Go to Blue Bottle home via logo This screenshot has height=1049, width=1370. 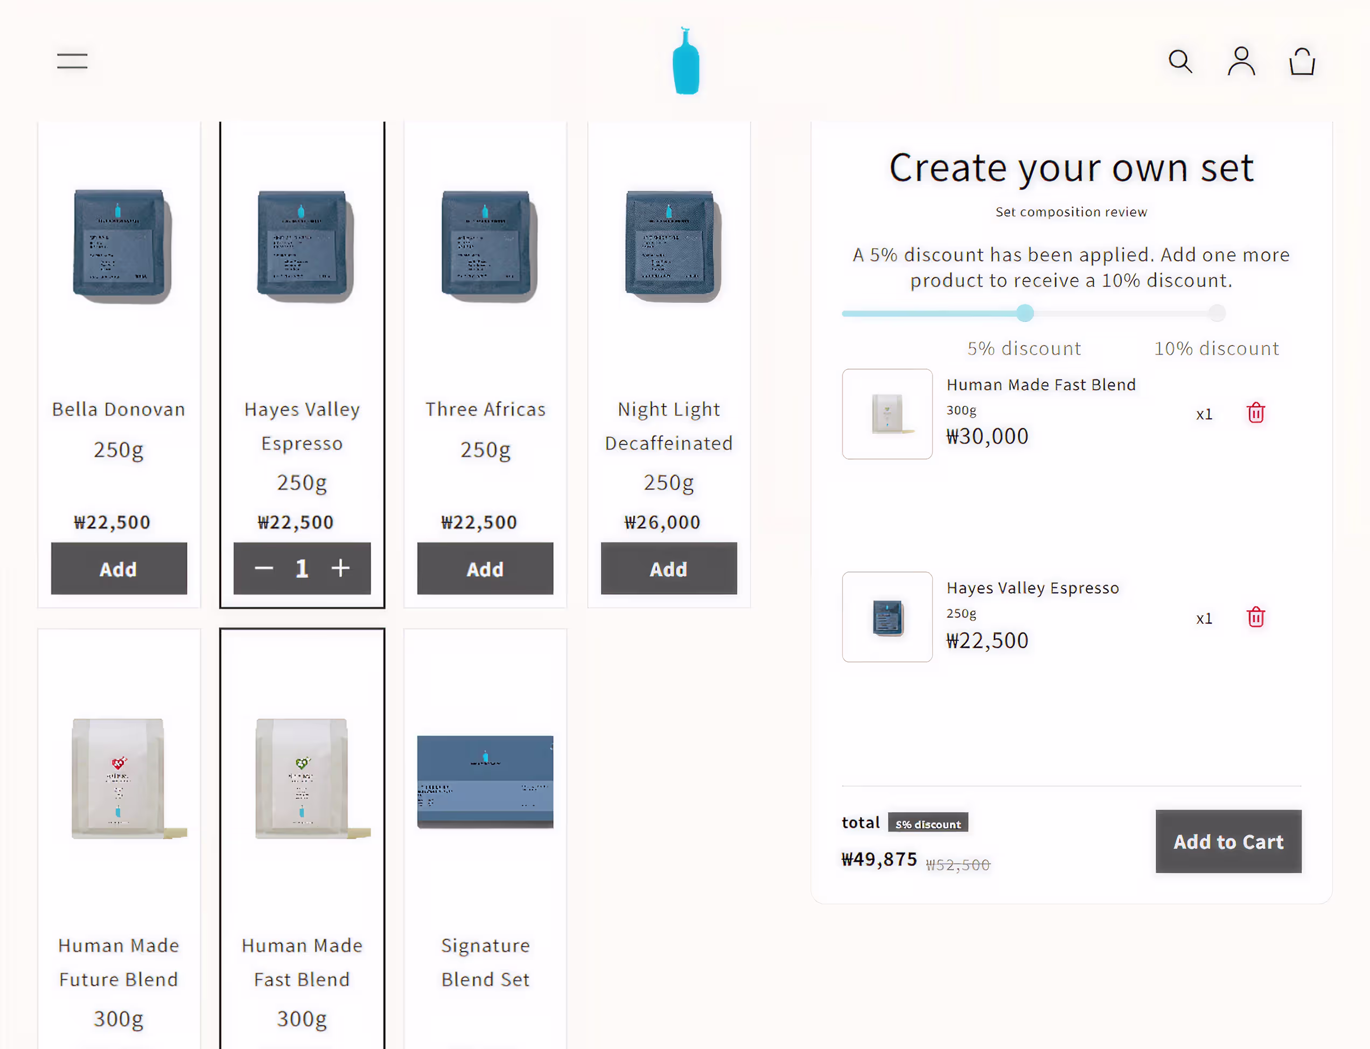[x=686, y=61]
